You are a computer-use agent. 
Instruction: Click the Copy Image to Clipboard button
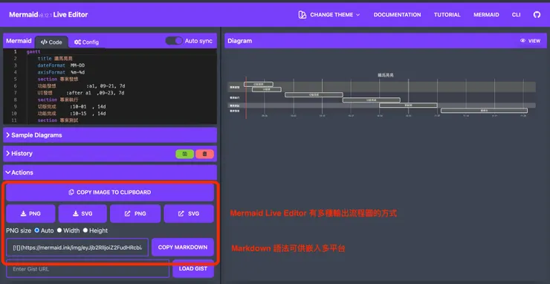110,193
